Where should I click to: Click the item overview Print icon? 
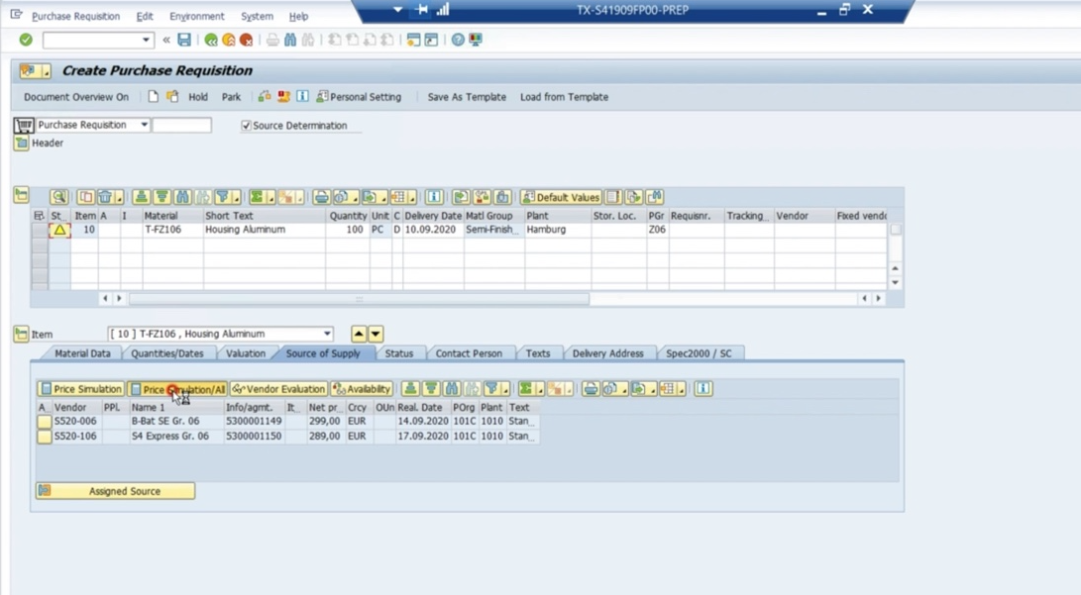coord(321,197)
